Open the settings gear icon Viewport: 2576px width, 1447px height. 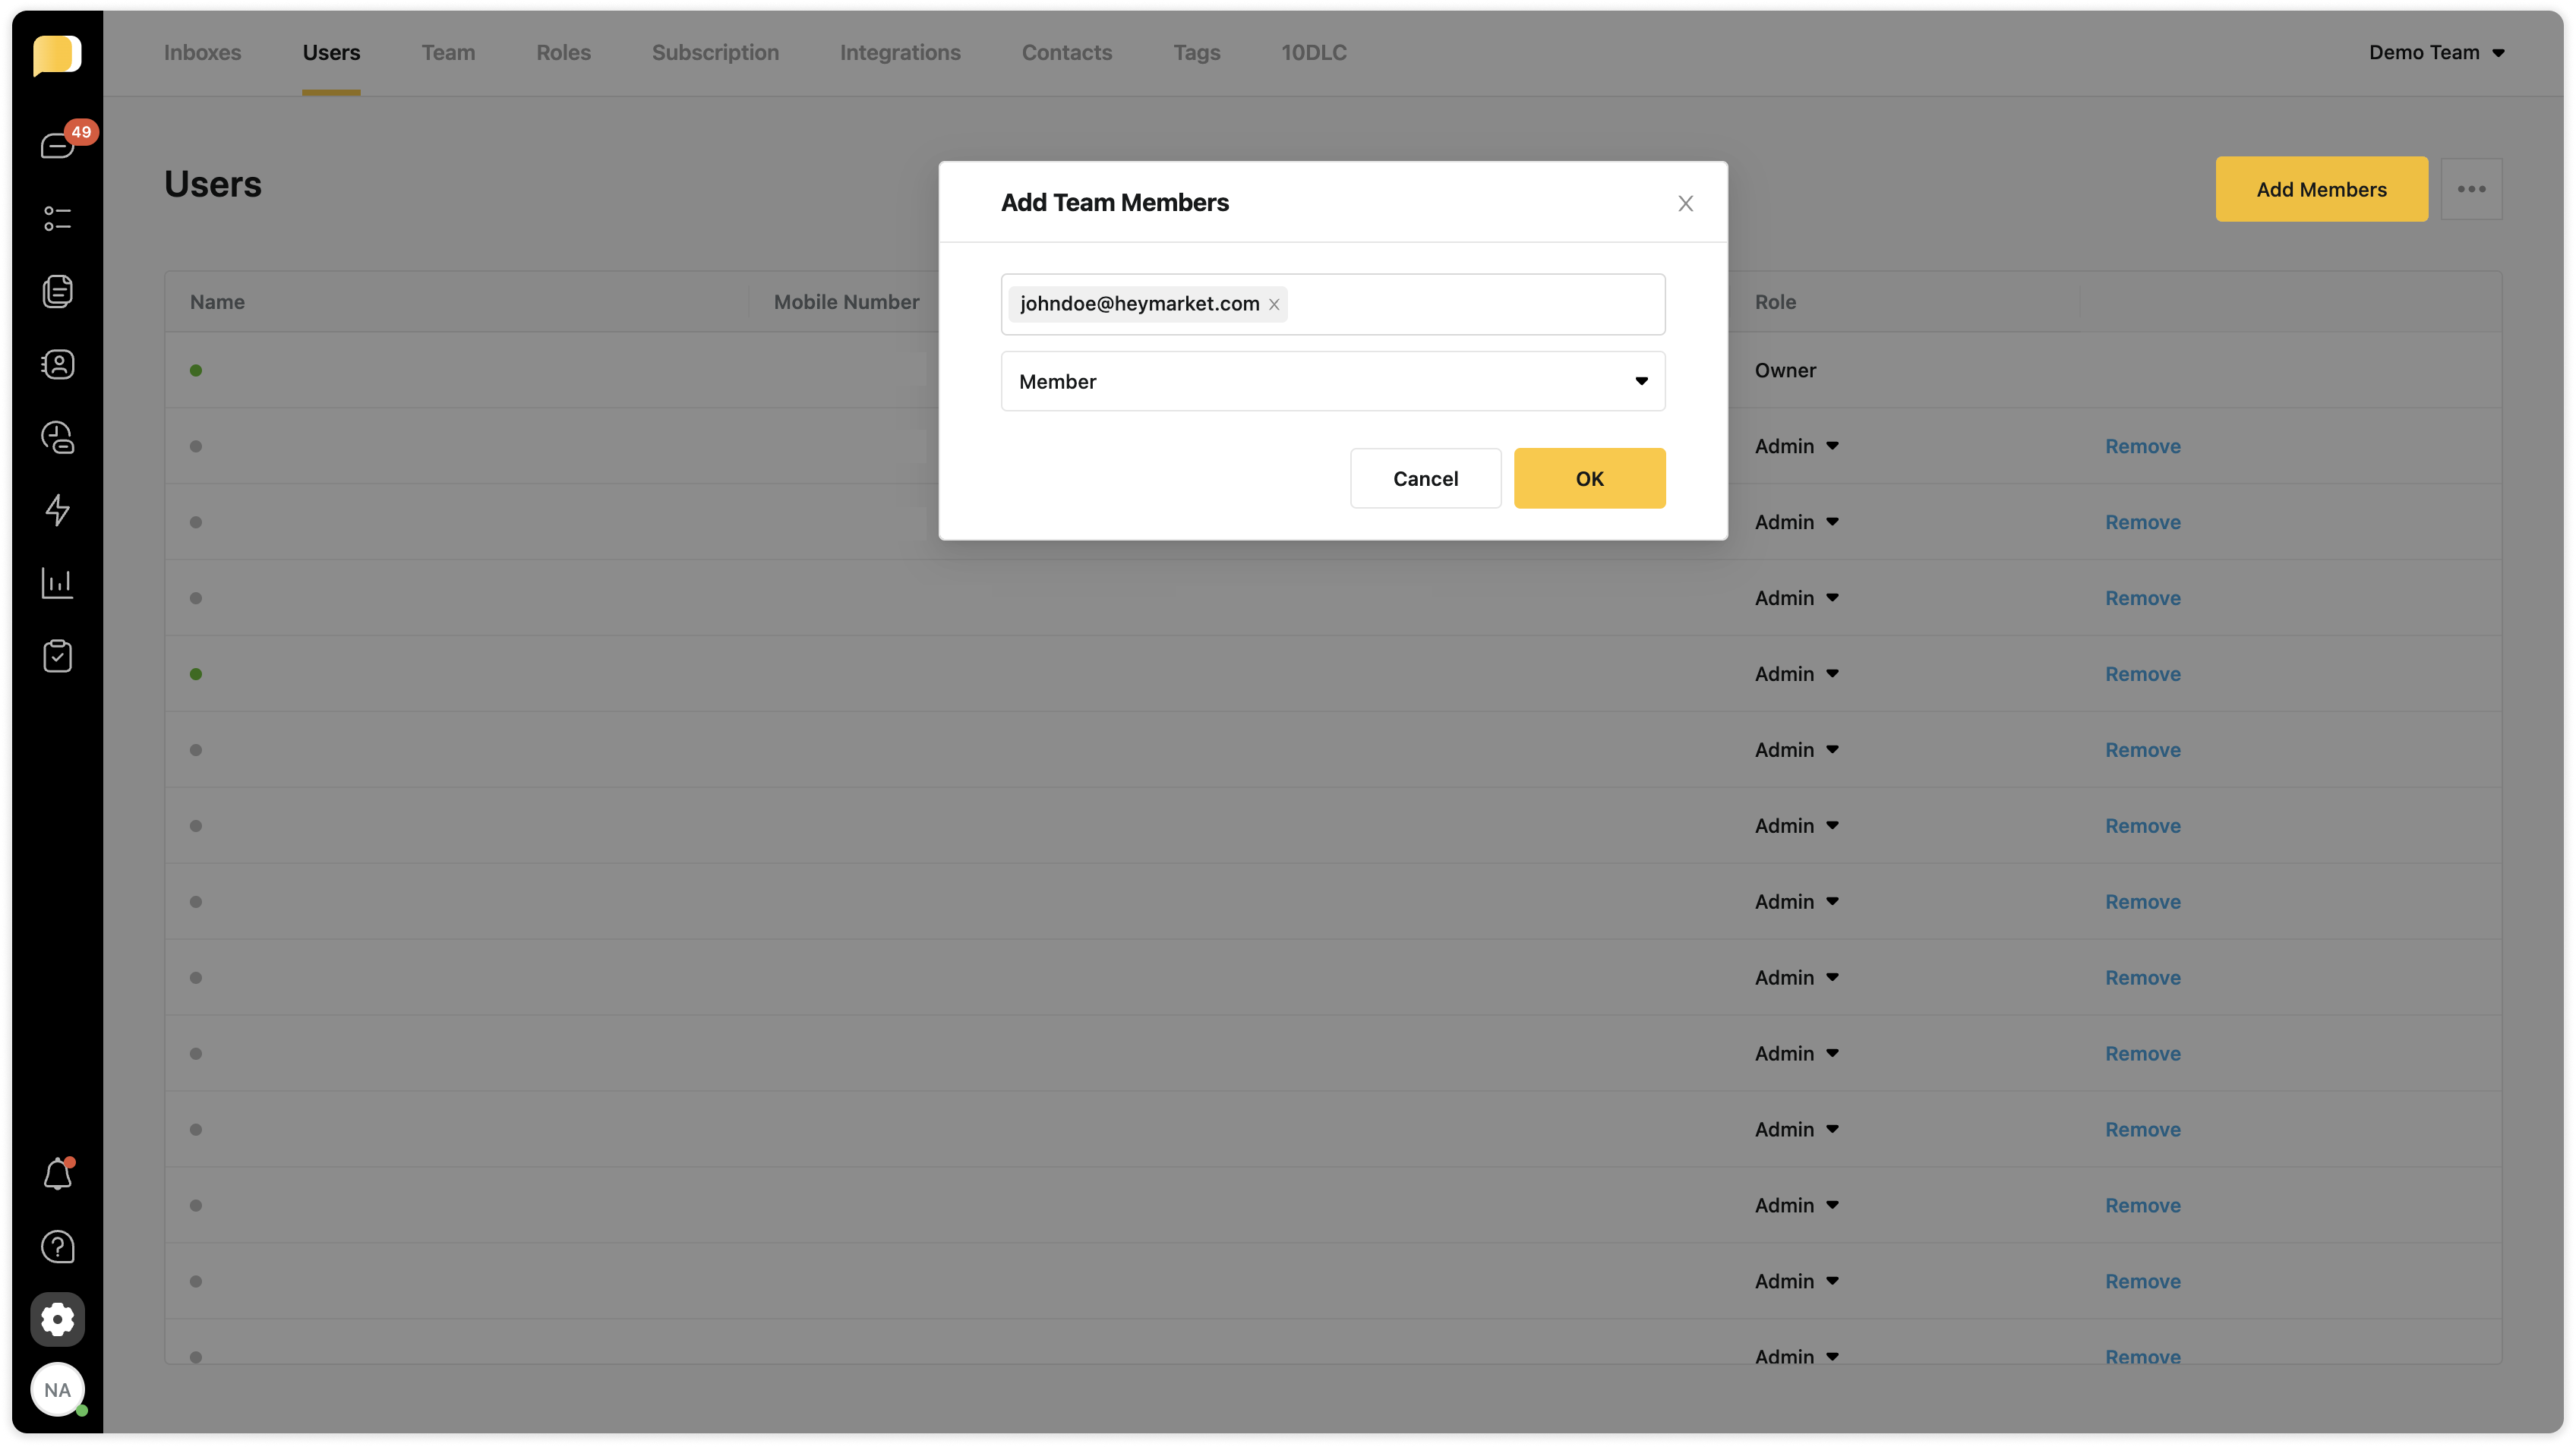click(x=57, y=1320)
